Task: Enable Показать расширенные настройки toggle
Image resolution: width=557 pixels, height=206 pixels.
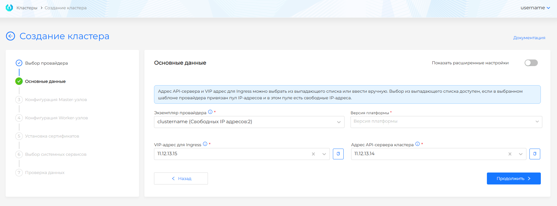Action: click(x=531, y=63)
